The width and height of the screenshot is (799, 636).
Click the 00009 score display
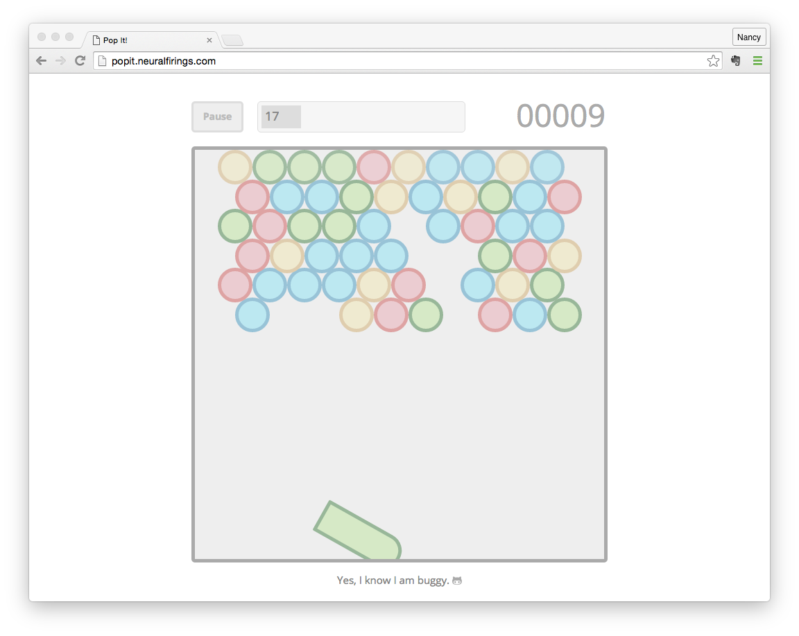[560, 116]
